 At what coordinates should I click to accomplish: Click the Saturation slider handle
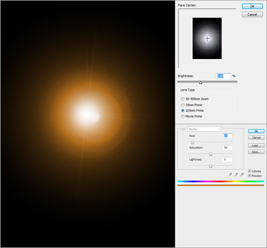pyautogui.click(x=210, y=154)
